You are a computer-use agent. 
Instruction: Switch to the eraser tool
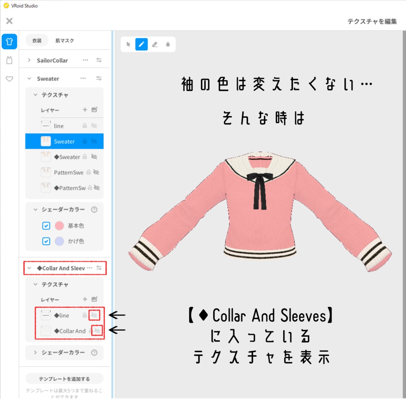click(155, 44)
